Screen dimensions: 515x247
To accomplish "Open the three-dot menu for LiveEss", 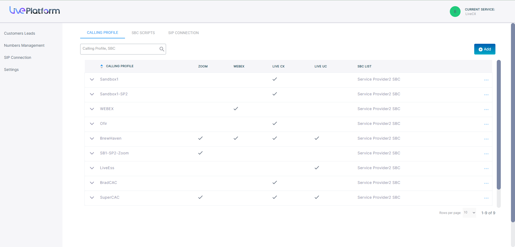I will click(x=486, y=169).
